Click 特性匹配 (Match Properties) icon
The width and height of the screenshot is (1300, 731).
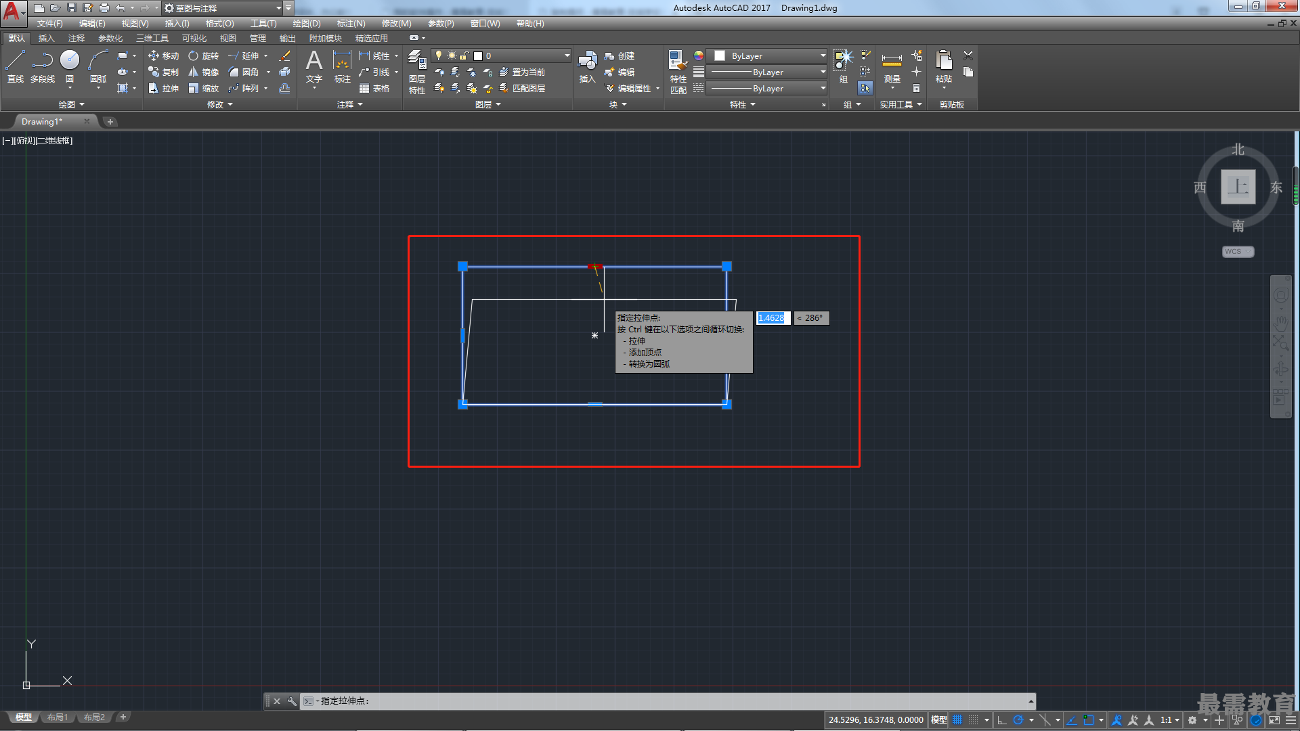pos(678,72)
